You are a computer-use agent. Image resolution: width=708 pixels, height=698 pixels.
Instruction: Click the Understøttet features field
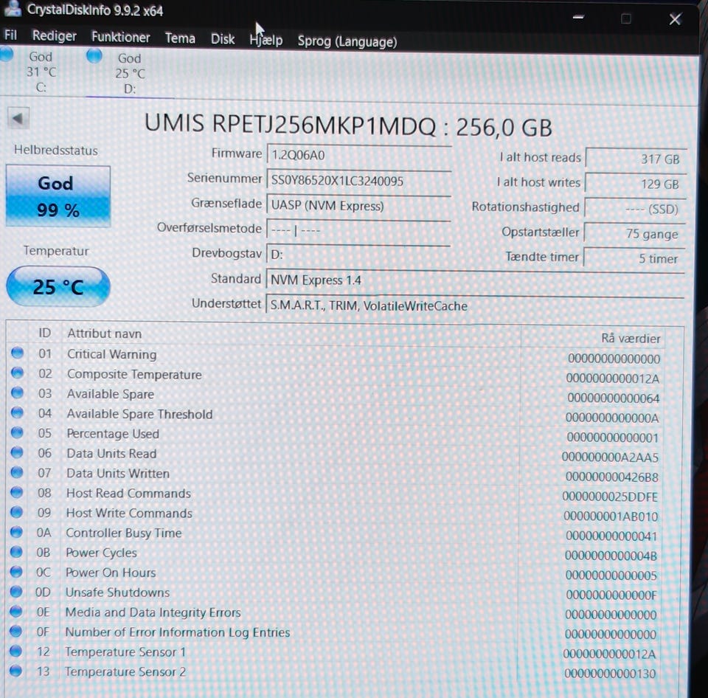click(x=475, y=306)
